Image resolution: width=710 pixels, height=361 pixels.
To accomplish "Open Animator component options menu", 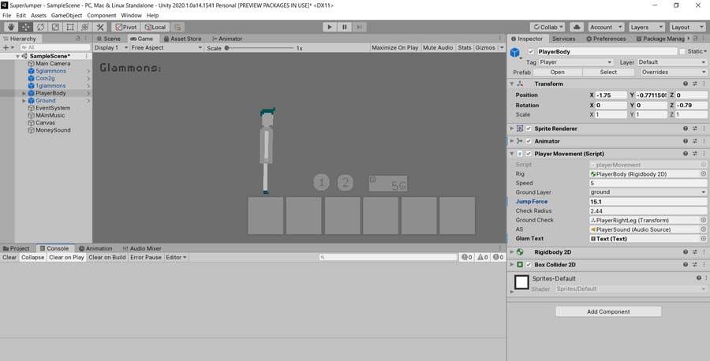I will tap(704, 141).
